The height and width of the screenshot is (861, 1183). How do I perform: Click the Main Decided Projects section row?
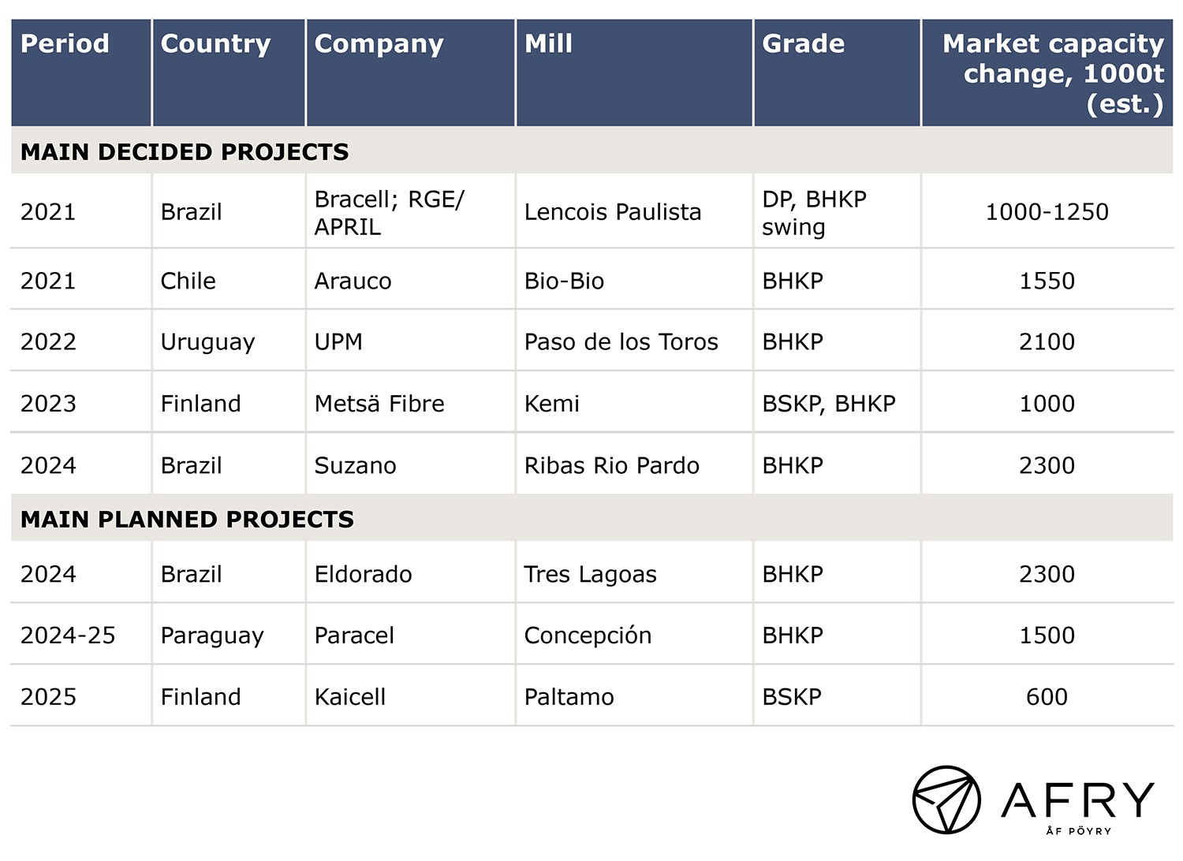tap(591, 151)
